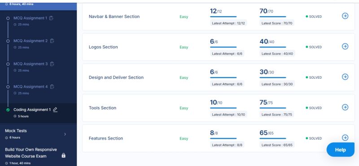Screen dimensions: 359x166
Task: Select MCQ Assignment 1 in sidebar
Action: pyautogui.click(x=30, y=18)
